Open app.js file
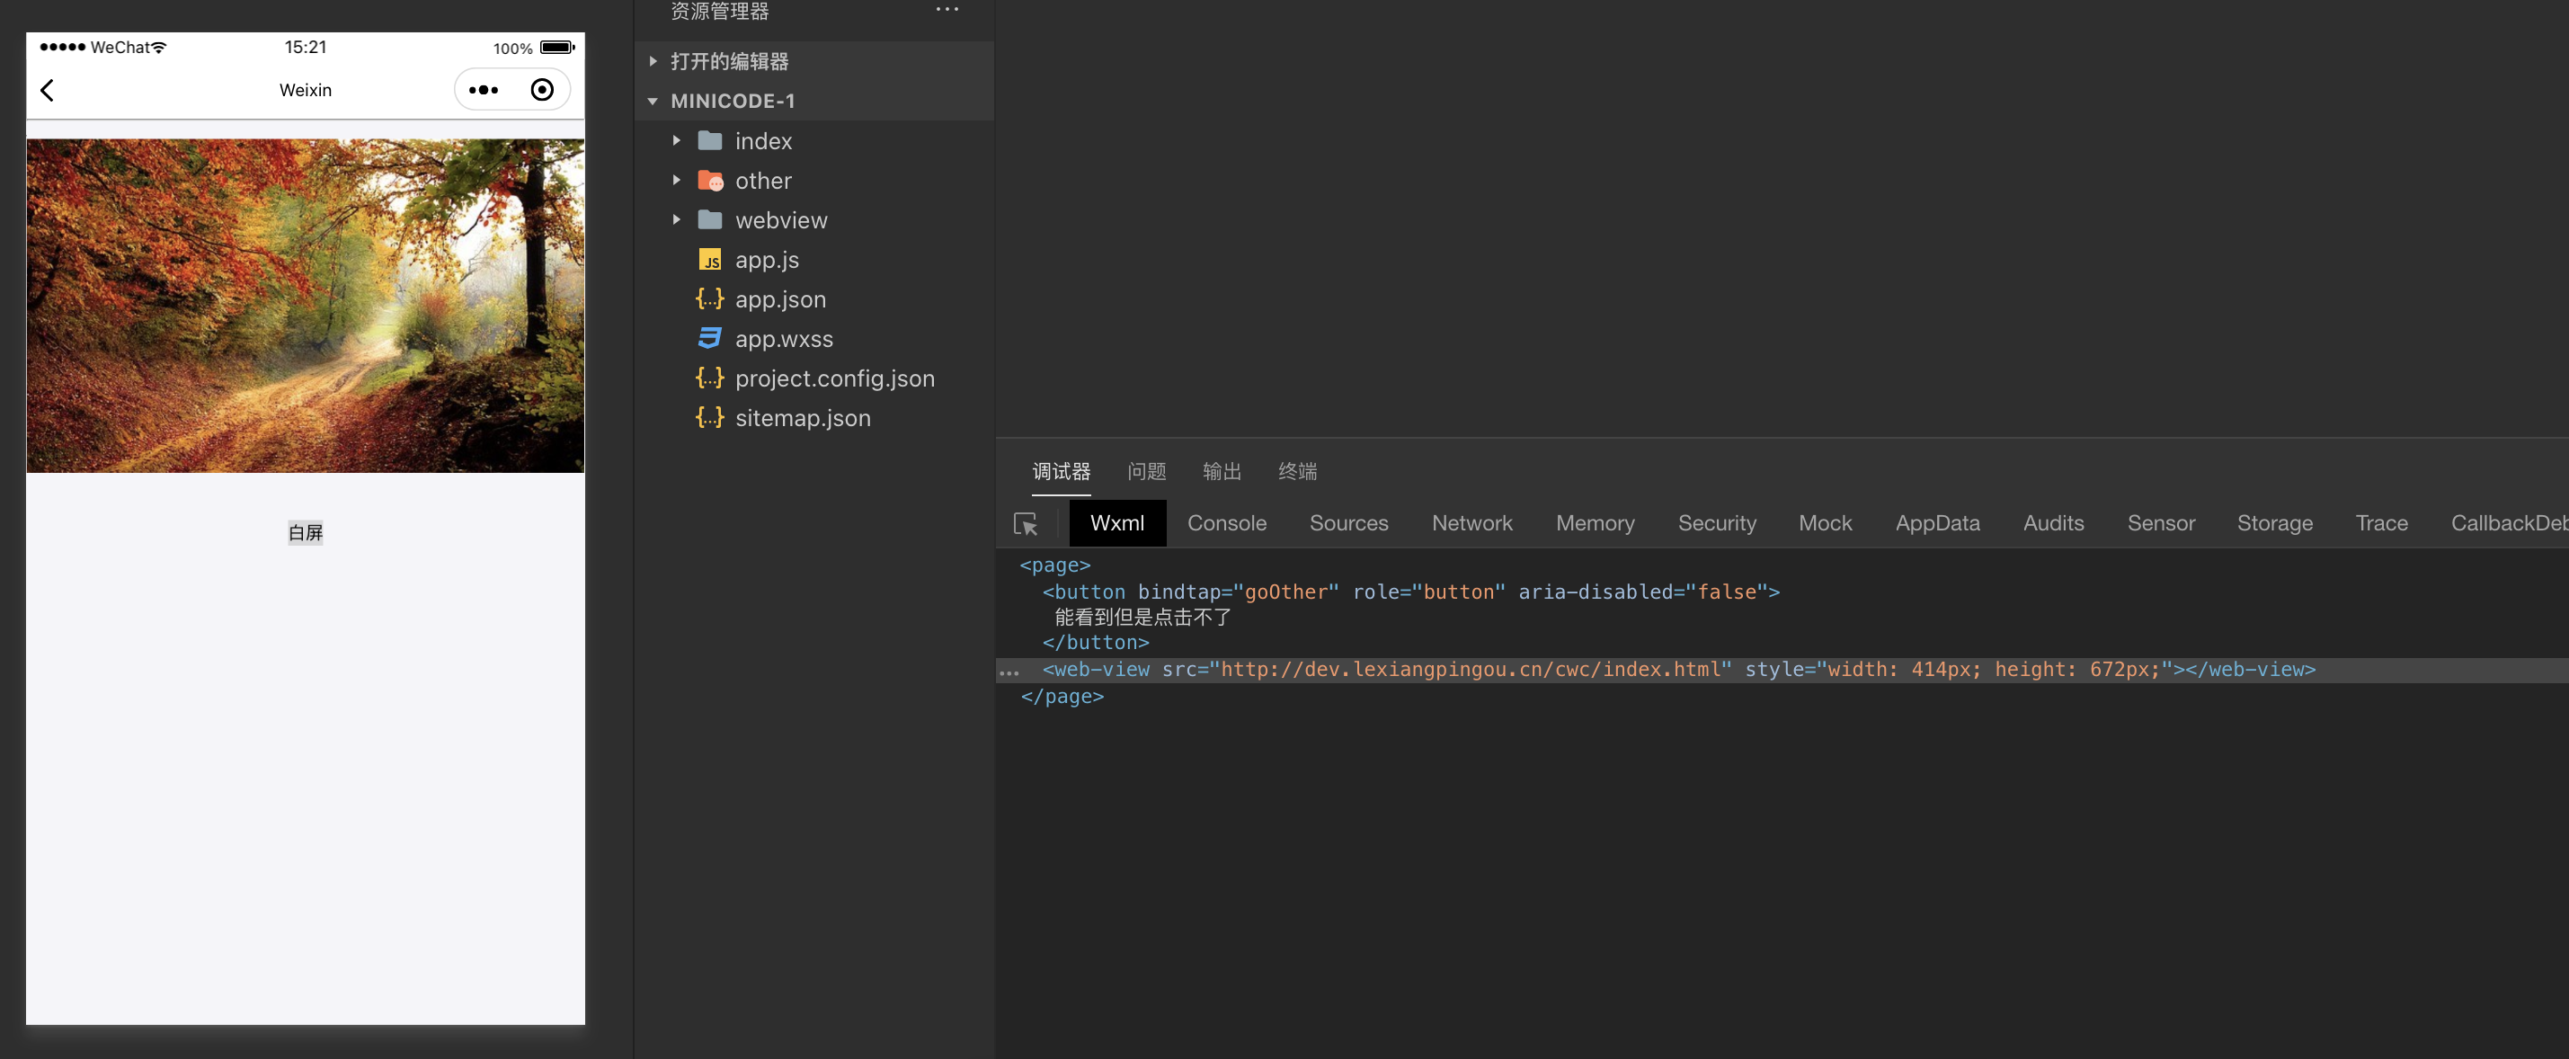 point(766,261)
